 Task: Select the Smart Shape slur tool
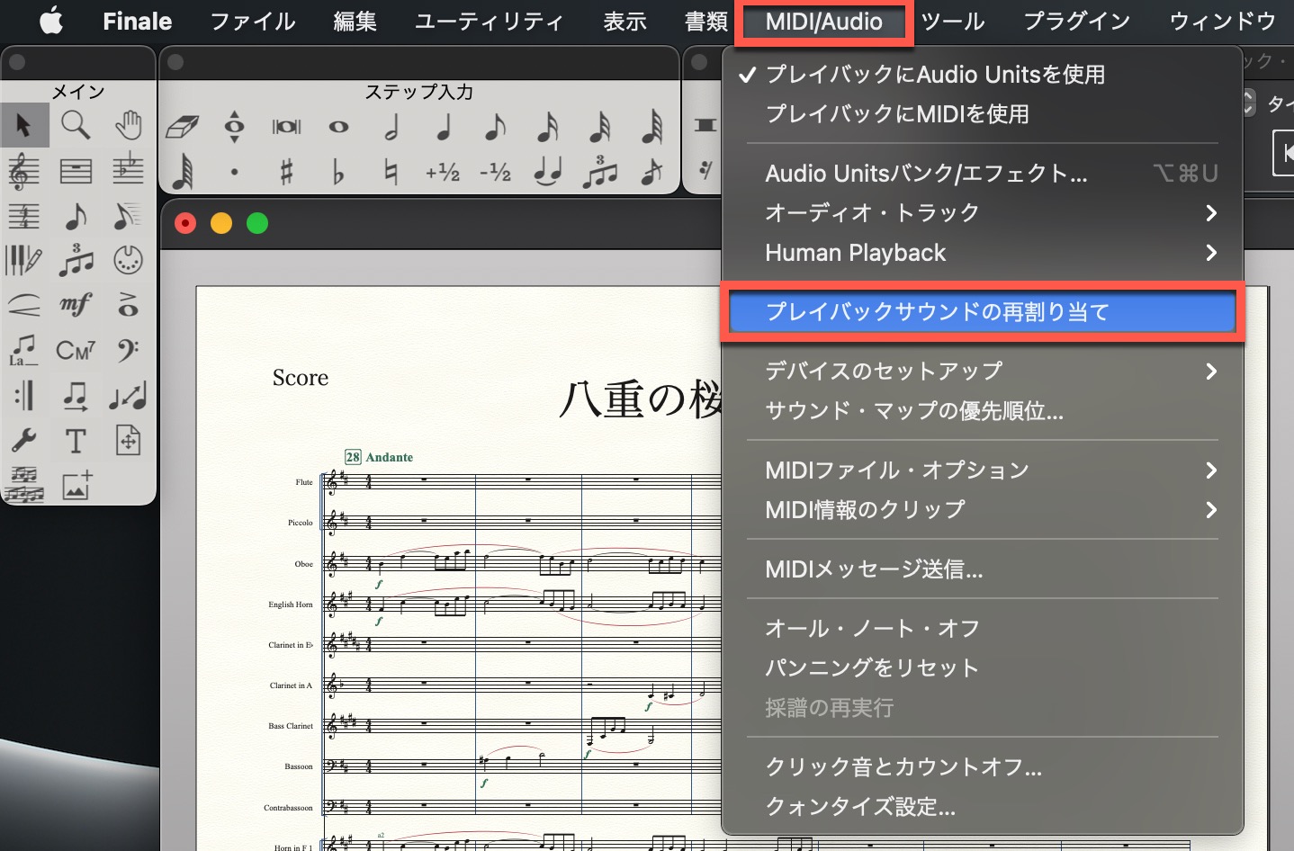[24, 306]
